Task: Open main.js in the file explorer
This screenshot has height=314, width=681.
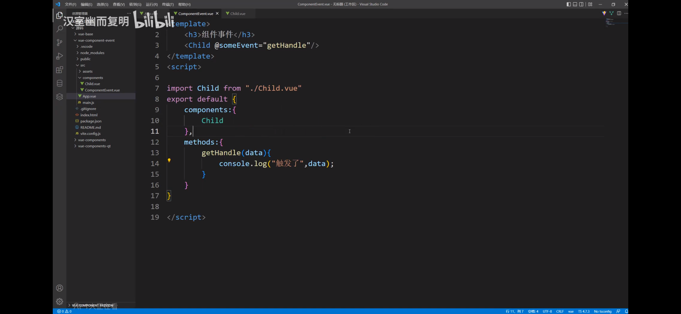Action: point(88,103)
